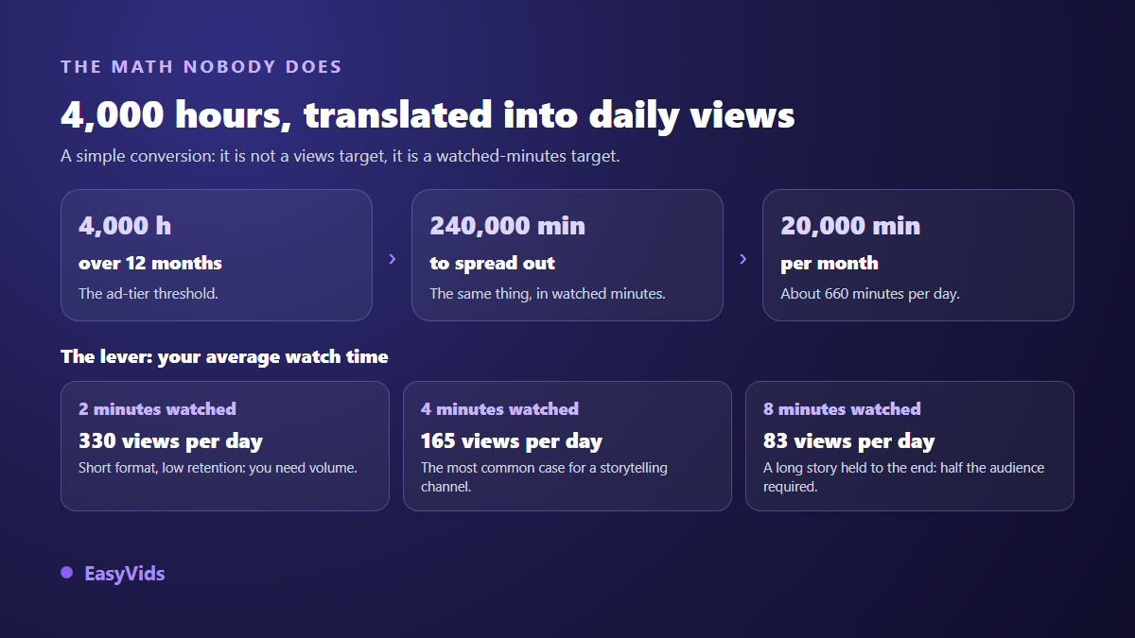Click 'per month' label
The image size is (1135, 638).
point(829,263)
